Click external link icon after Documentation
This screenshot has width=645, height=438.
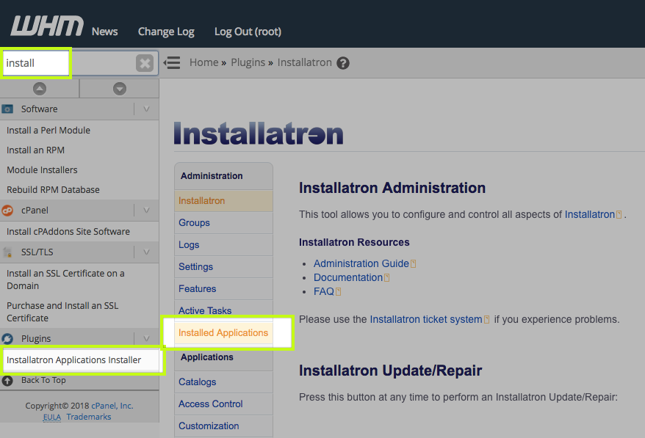click(x=386, y=278)
